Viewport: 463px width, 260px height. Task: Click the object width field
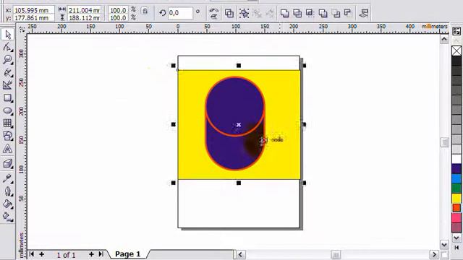coord(84,10)
